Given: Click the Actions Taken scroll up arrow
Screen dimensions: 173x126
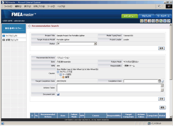Looking at the screenshot, I should pyautogui.click(x=162, y=85).
